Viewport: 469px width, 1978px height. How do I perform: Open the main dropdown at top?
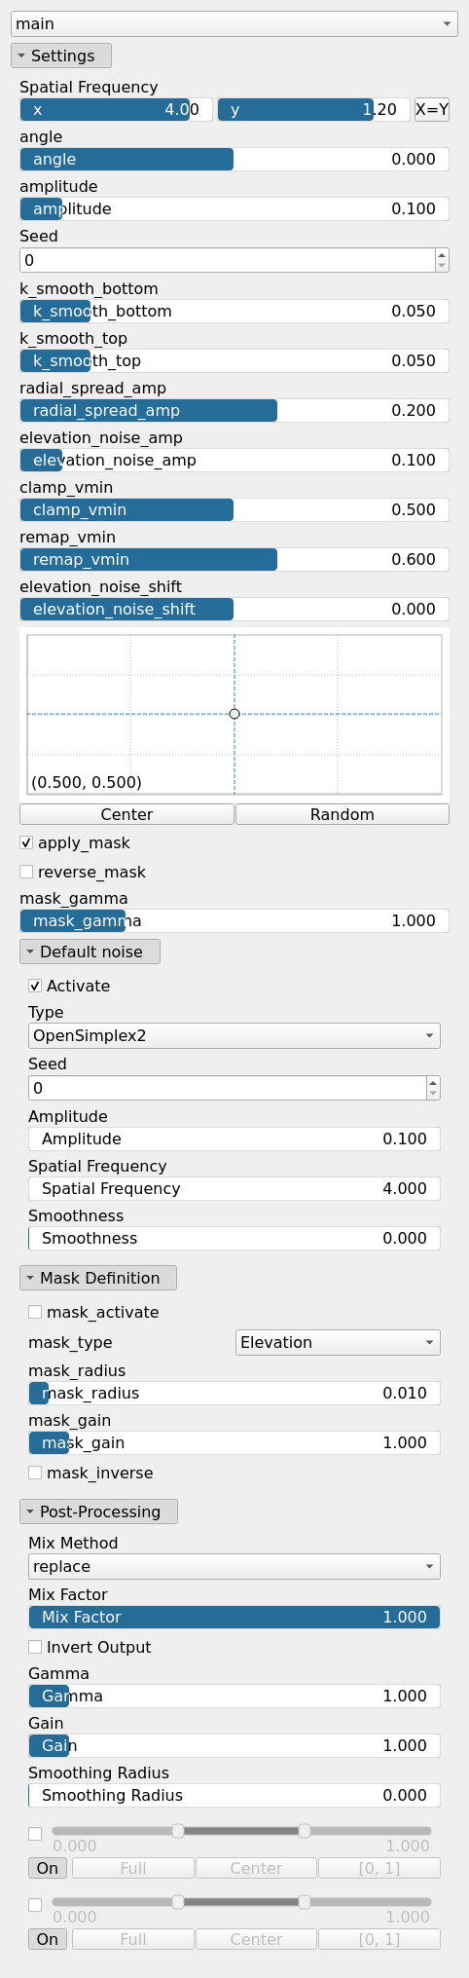click(234, 23)
